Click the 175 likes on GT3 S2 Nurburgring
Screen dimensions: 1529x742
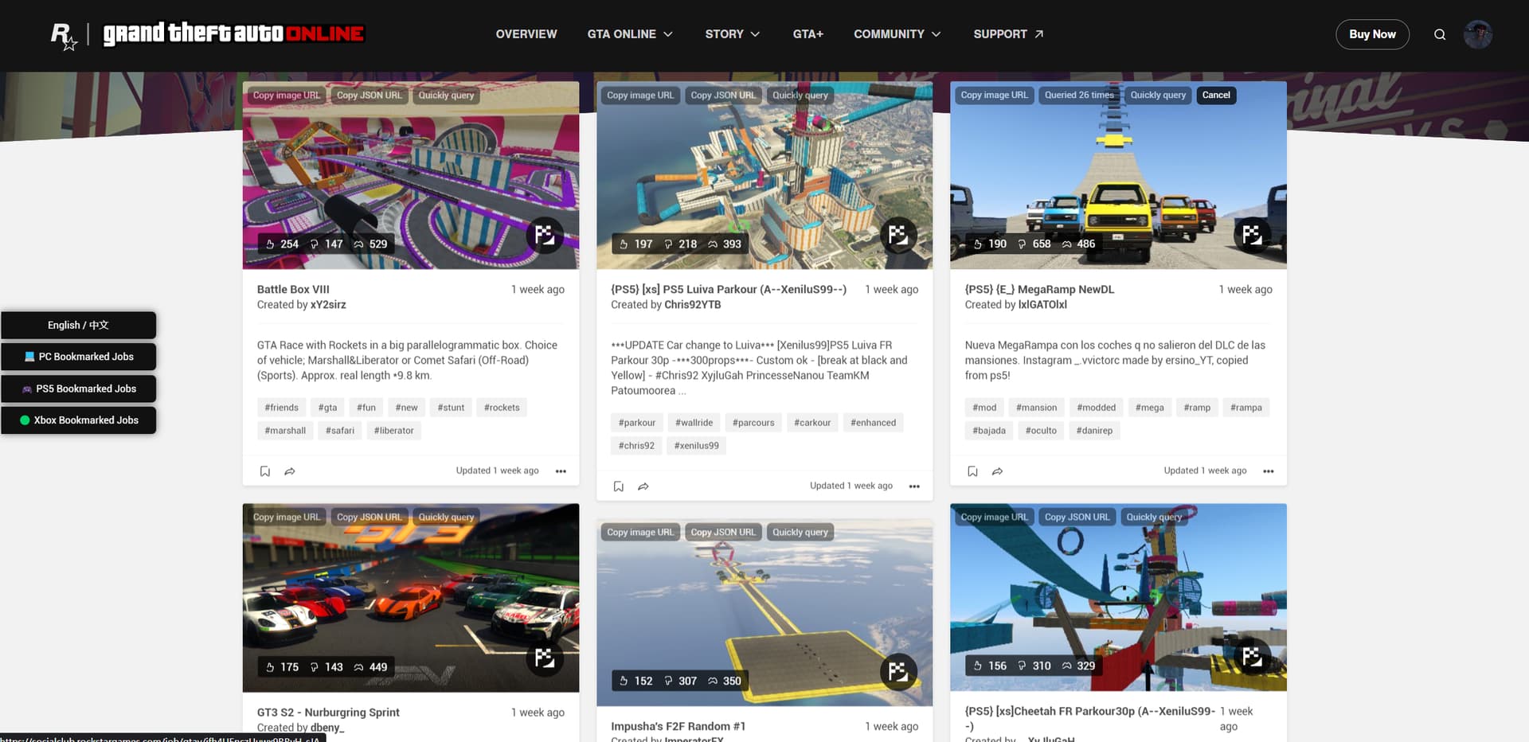(282, 667)
